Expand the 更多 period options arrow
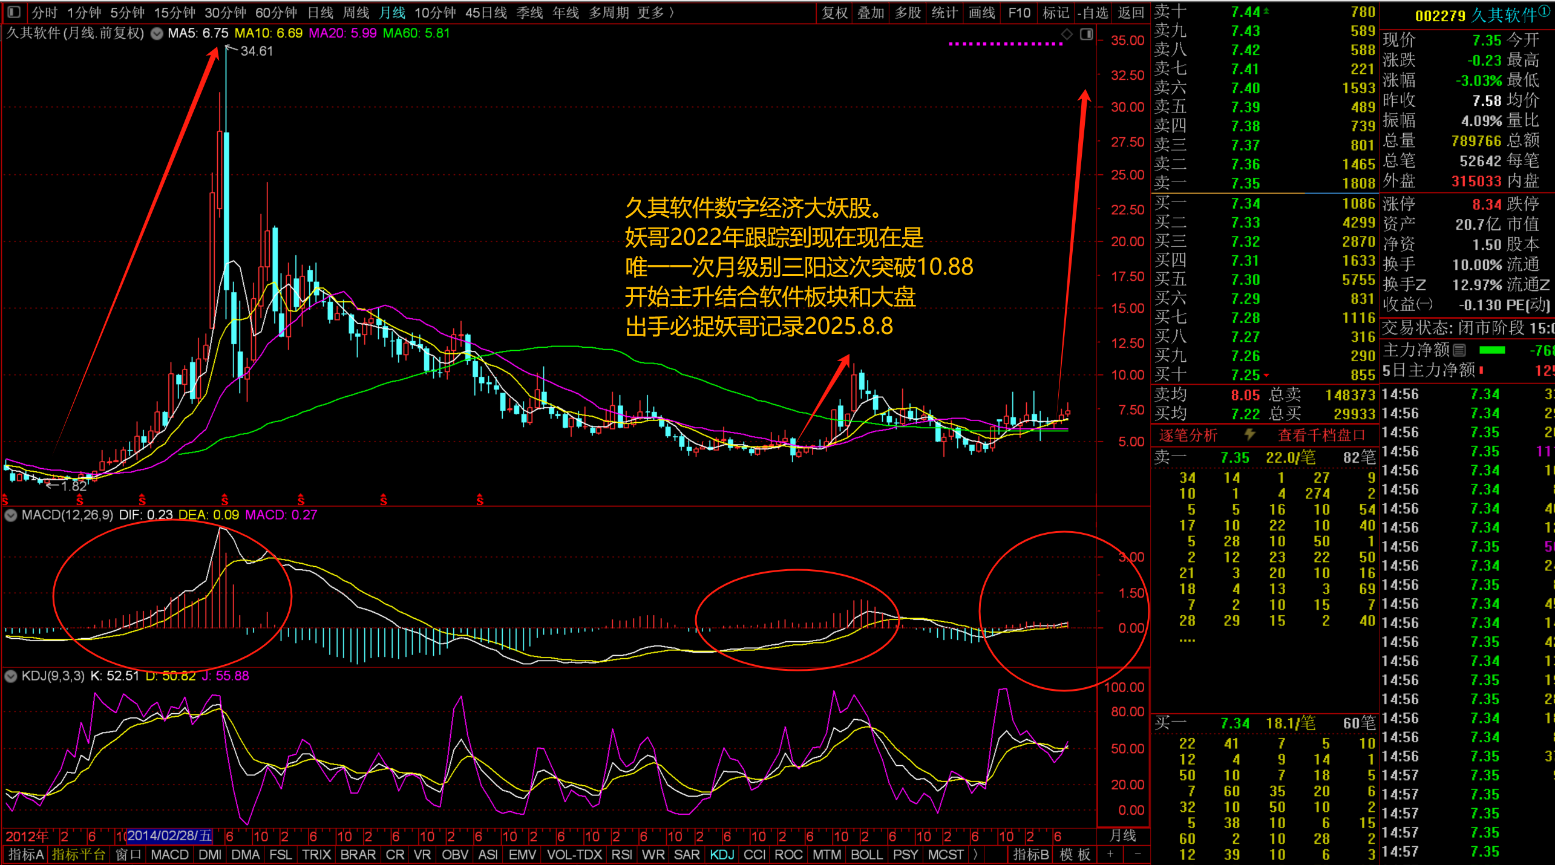This screenshot has height=865, width=1555. pos(672,12)
